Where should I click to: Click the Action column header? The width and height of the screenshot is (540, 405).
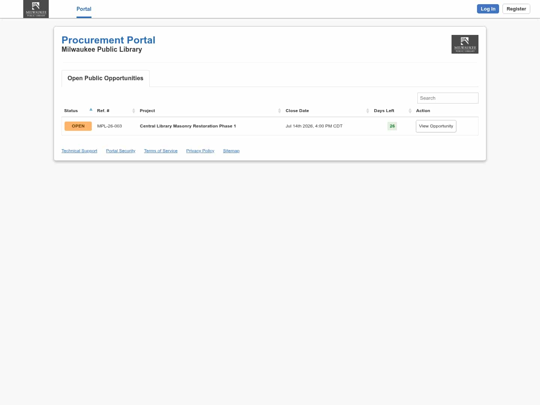click(x=423, y=111)
